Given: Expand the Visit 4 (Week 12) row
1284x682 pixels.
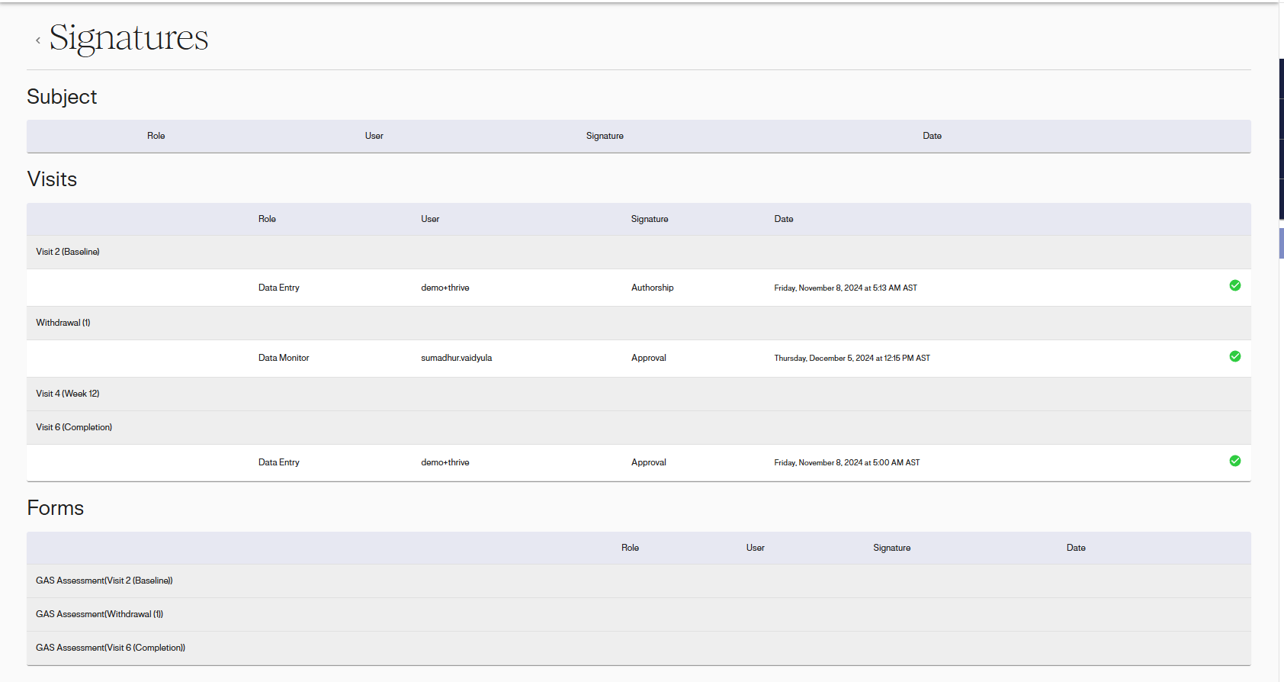Looking at the screenshot, I should point(68,394).
